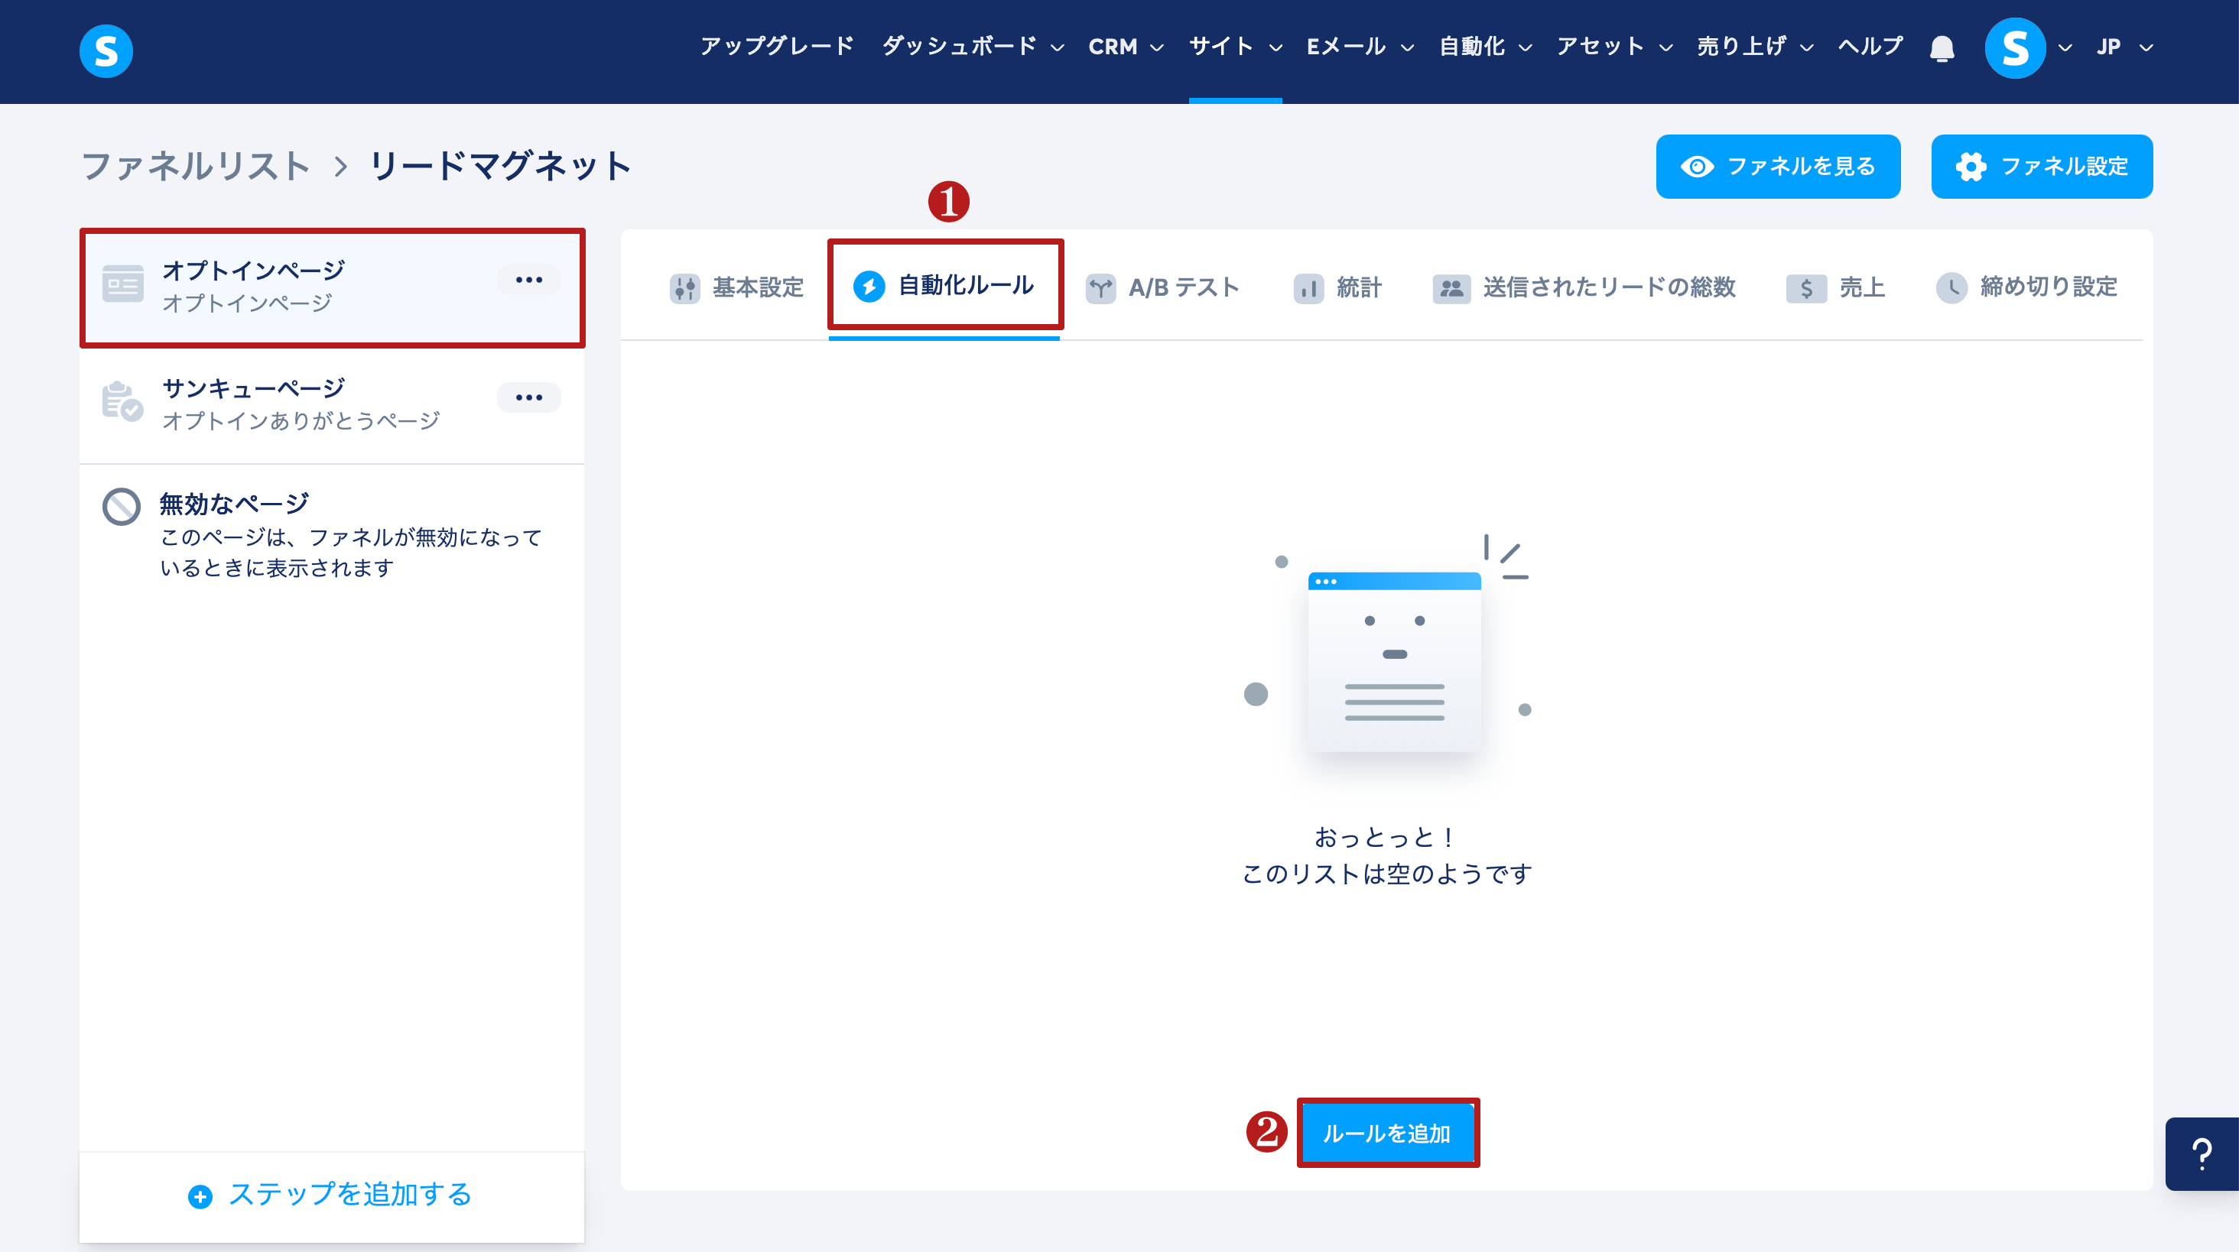
Task: Click the 締め切り設定 clock icon
Action: (1951, 287)
